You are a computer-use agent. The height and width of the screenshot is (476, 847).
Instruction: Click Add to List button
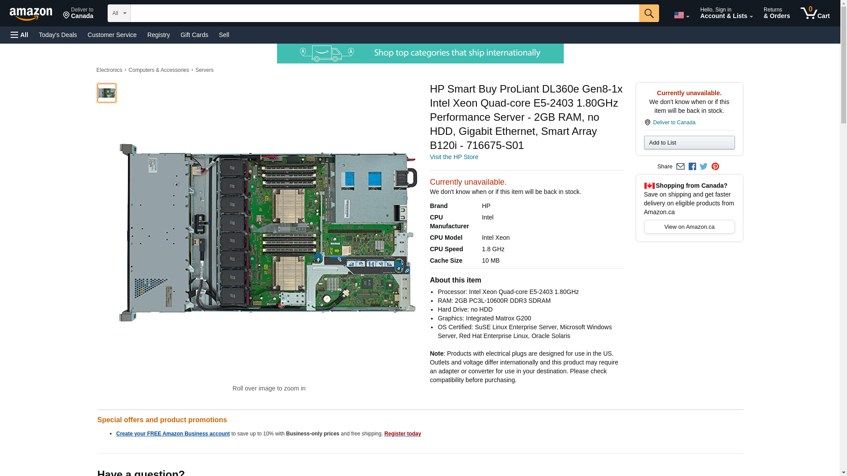tap(689, 142)
